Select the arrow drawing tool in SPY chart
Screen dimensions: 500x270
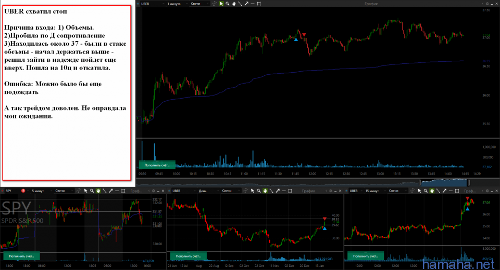[x=110, y=191]
